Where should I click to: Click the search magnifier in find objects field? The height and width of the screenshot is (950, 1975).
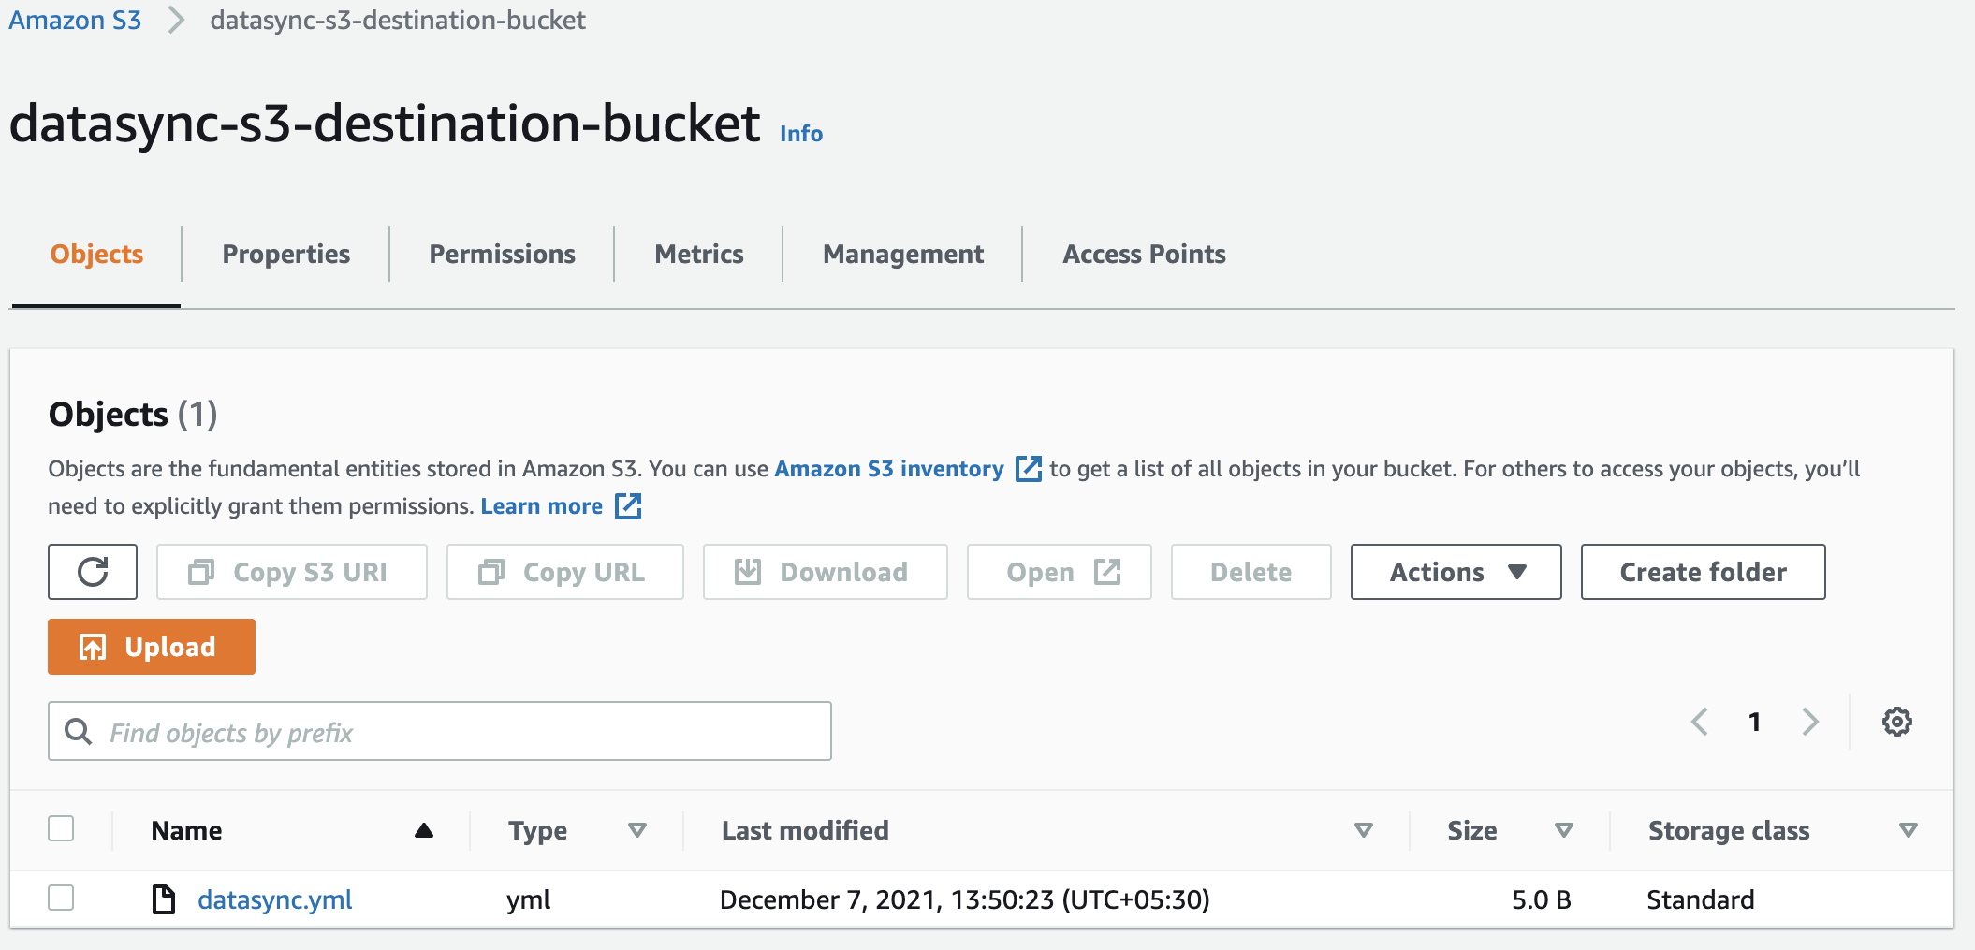coord(79,731)
